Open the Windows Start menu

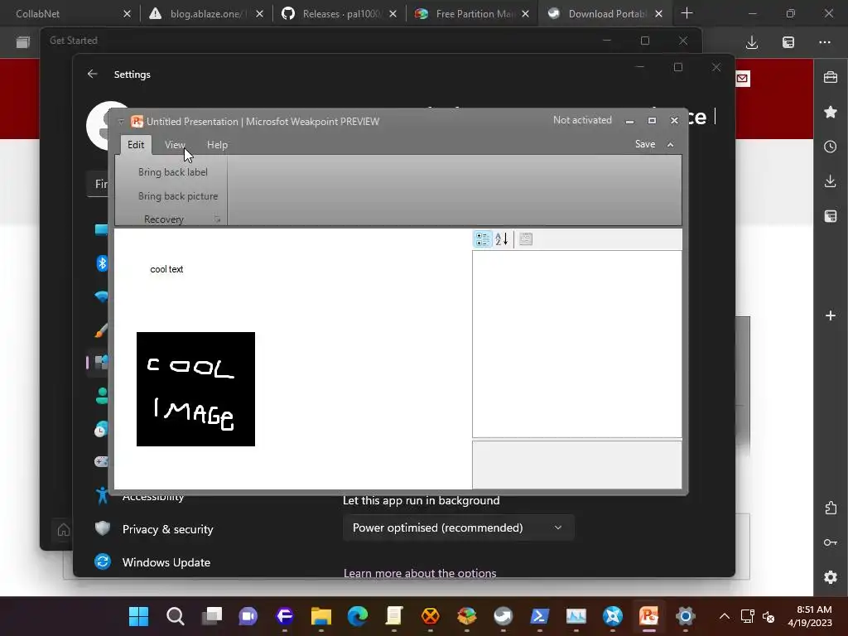coord(138,616)
